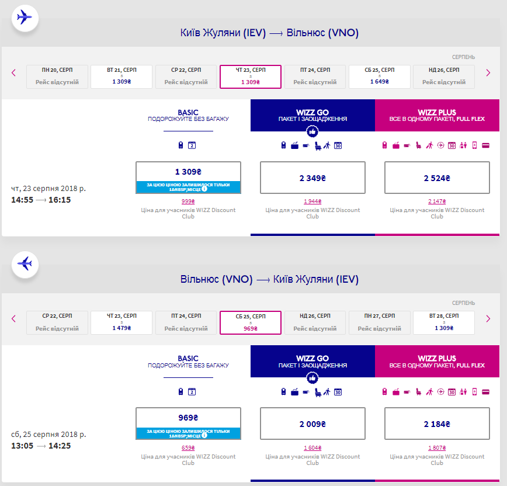Open the 1 807₴ Discount Club price link
The width and height of the screenshot is (507, 486).
(437, 448)
